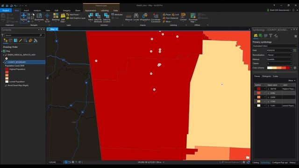Click the Add Graphics Layer button
Image resolution: width=299 pixels, height=168 pixels.
76,18
